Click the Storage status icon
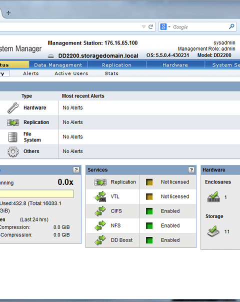240x302 pixels. [213, 231]
